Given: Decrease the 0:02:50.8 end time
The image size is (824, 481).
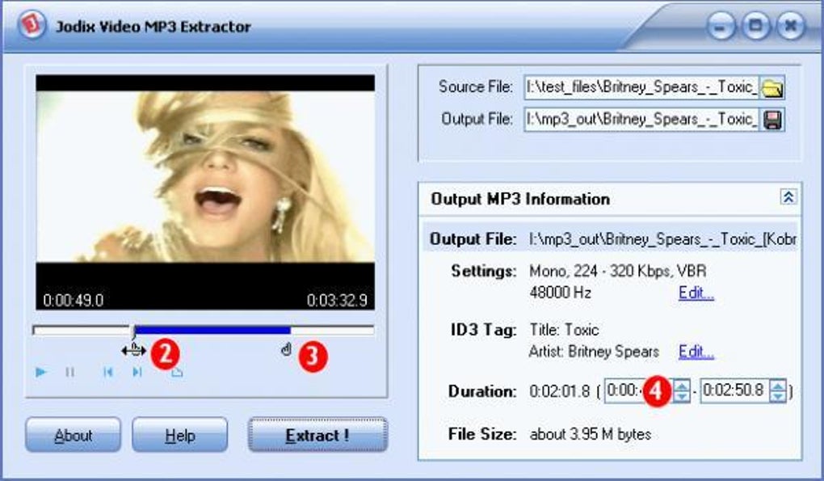Looking at the screenshot, I should click(x=778, y=396).
